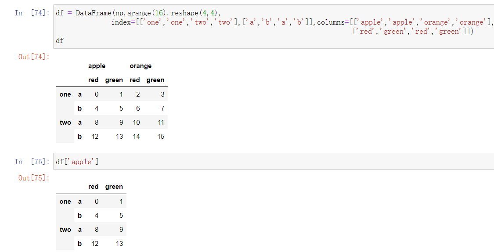Click the 'one' row label in Out[75] table
Image resolution: width=494 pixels, height=252 pixels.
click(65, 202)
